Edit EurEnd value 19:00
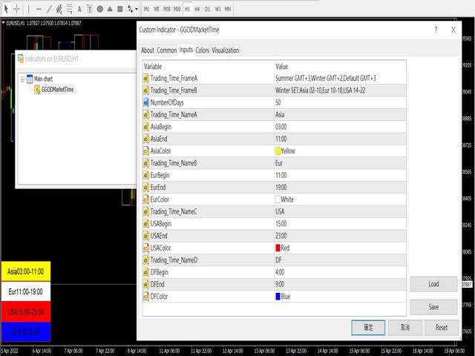Screen dimensions: 475x356 [x=340, y=188]
